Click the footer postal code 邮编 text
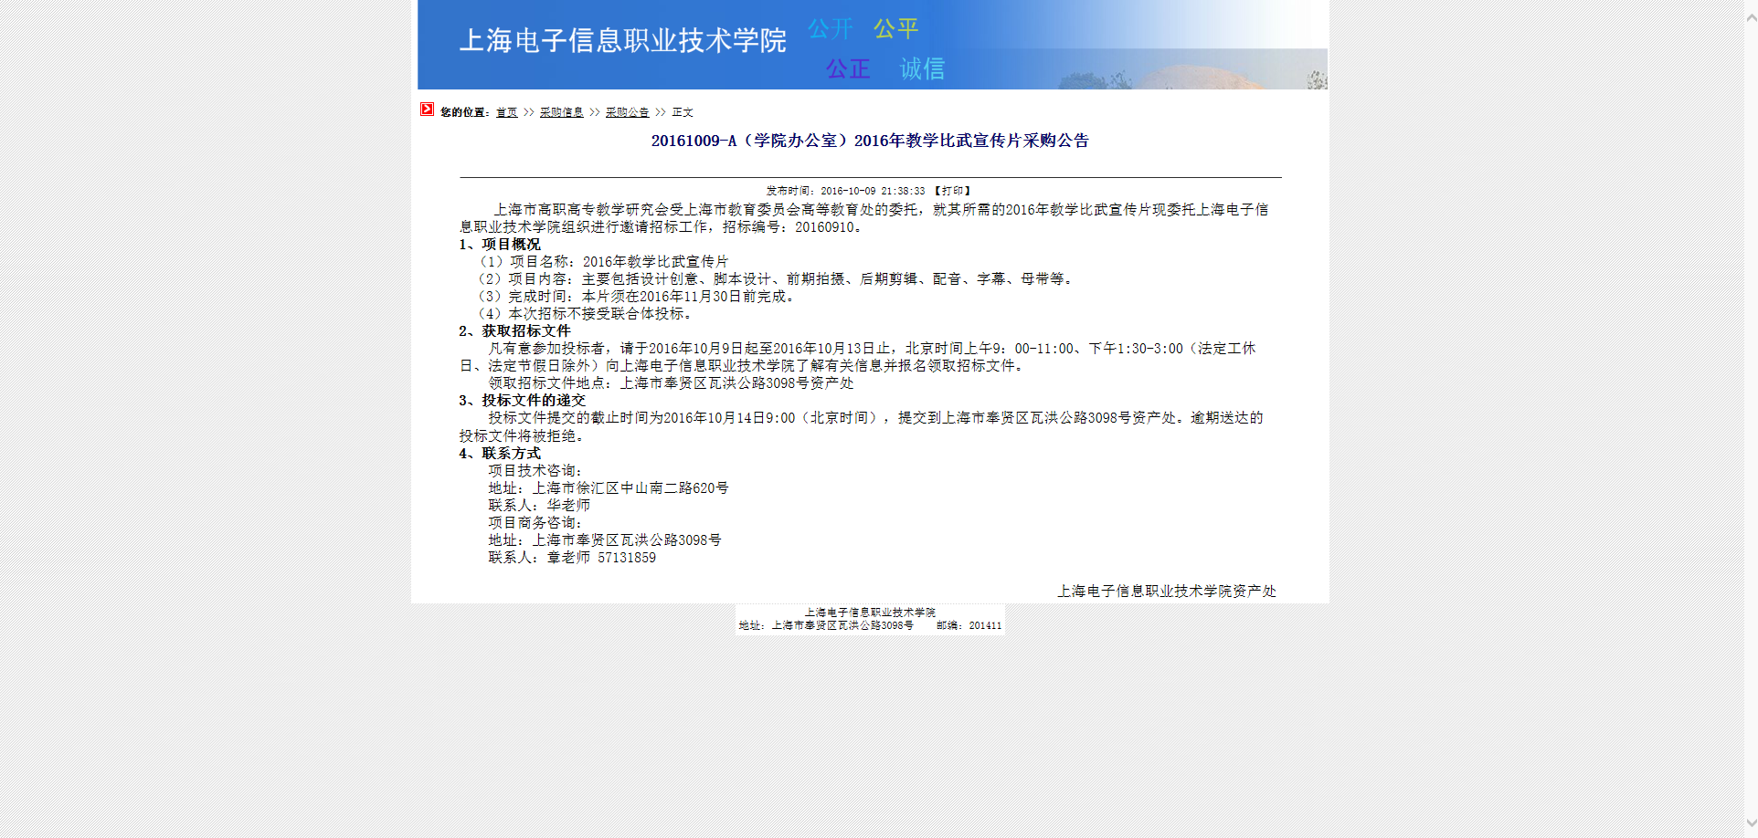This screenshot has height=838, width=1758. pos(969,626)
